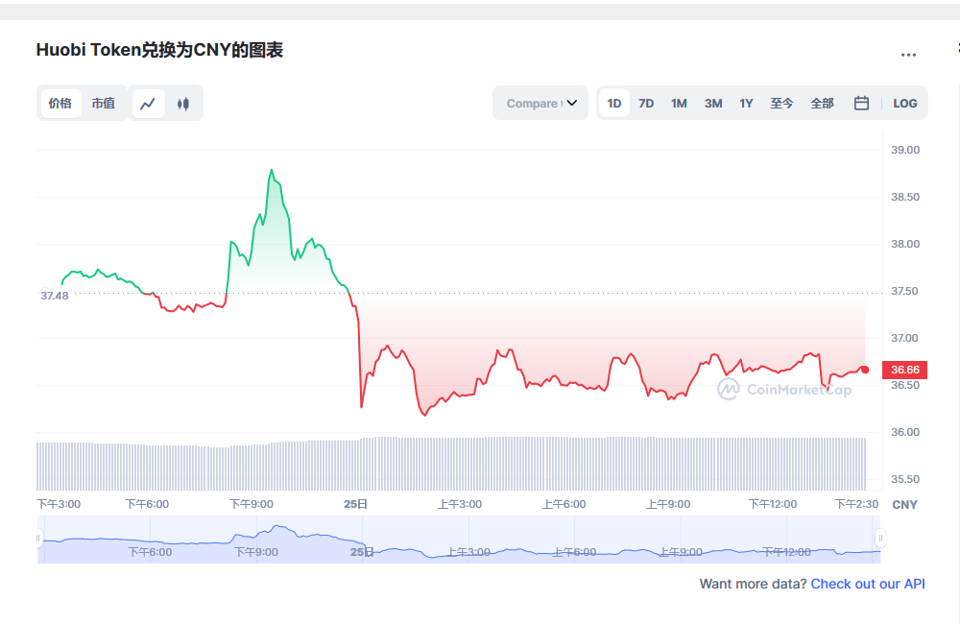Viewport: 960px width, 624px height.
Task: Click the 下午12:00 label on main time axis
Action: tap(773, 505)
